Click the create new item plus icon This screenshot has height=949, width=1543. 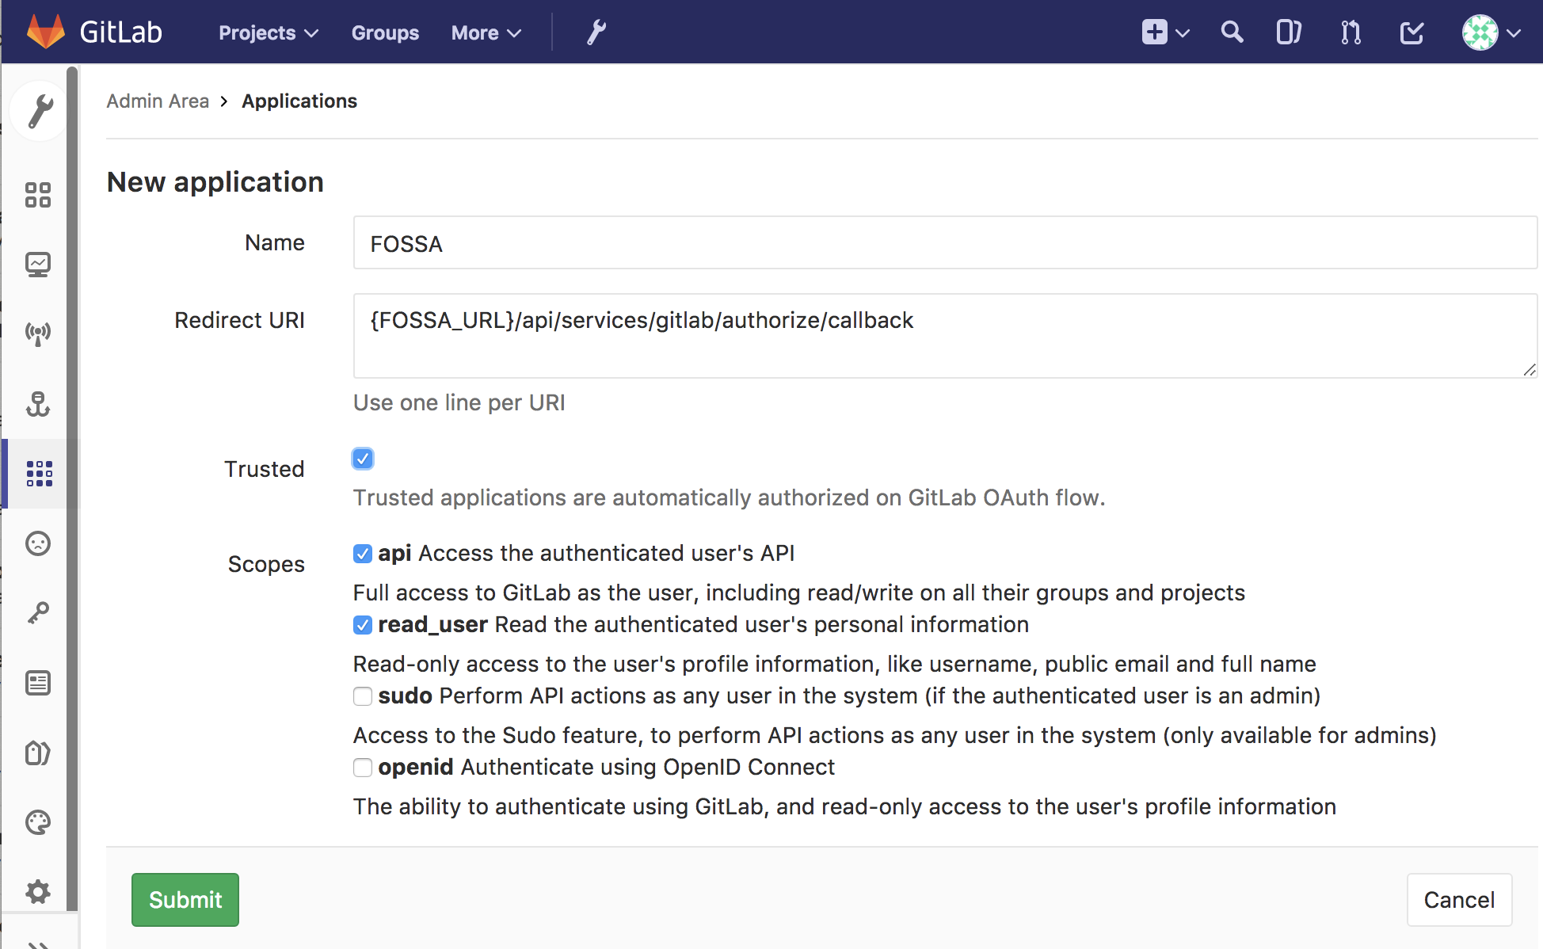[1155, 31]
